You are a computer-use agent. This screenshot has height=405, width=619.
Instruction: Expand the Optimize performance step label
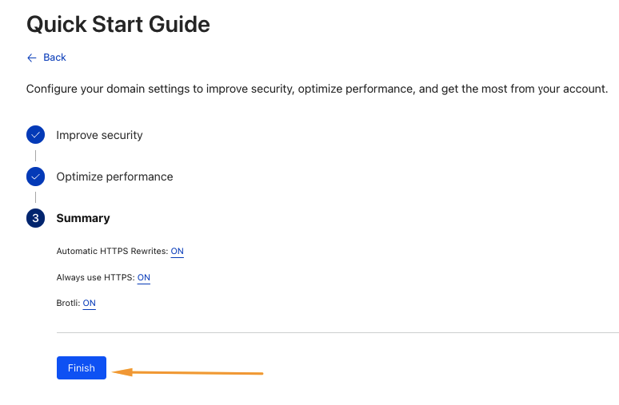pos(114,177)
